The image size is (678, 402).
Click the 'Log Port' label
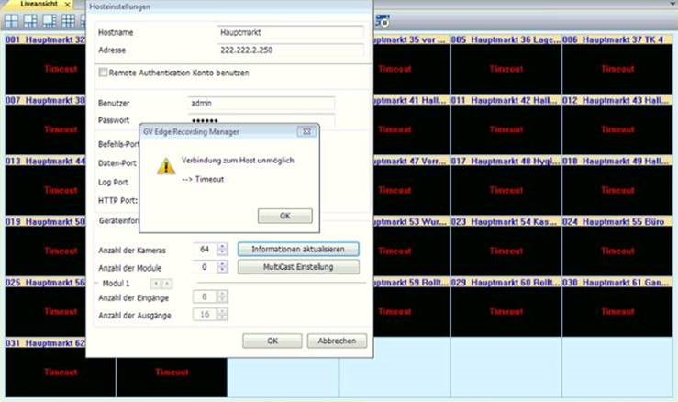(113, 182)
